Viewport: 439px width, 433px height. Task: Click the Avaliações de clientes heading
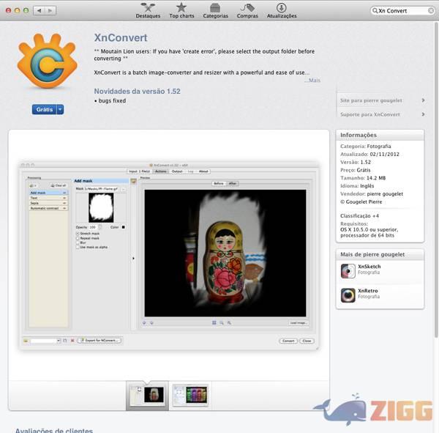point(53,430)
